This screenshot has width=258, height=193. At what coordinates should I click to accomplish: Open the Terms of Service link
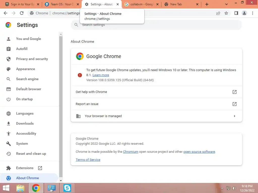(x=88, y=160)
